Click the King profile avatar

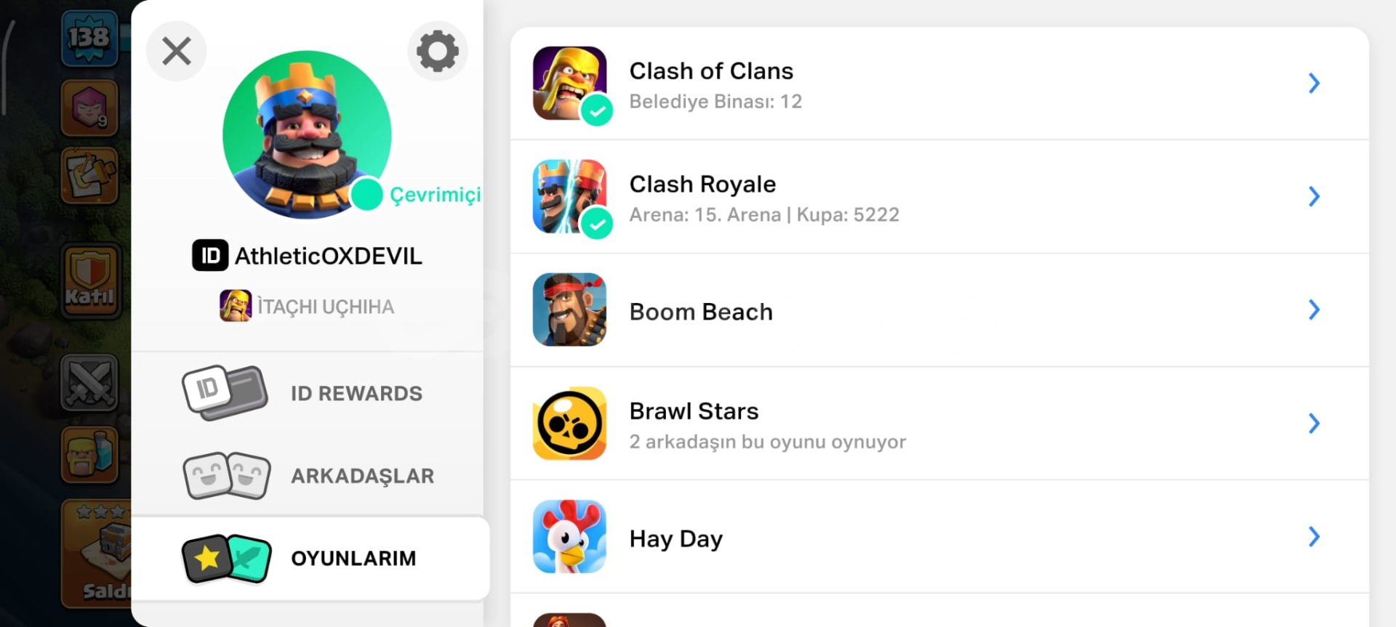click(x=307, y=134)
